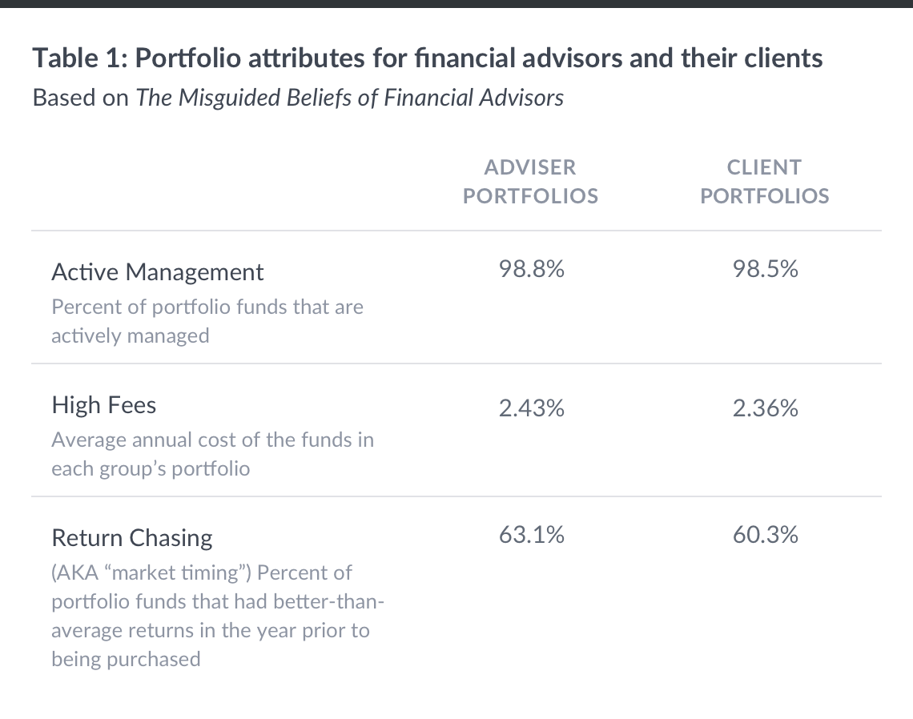Click the dark bar at the top edge
913x719 pixels.
(456, 3)
